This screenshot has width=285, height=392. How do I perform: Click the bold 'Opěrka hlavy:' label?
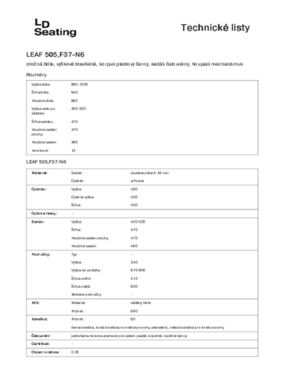pyautogui.click(x=45, y=213)
